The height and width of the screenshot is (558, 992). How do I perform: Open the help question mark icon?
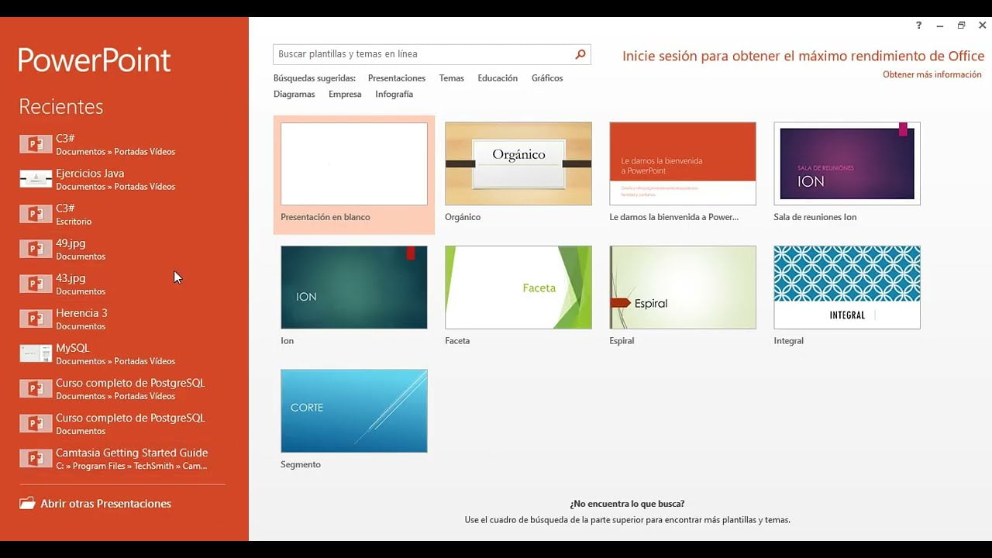coord(919,26)
